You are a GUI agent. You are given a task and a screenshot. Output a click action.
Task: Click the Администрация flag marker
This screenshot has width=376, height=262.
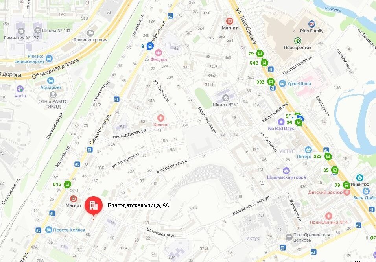coord(90,33)
